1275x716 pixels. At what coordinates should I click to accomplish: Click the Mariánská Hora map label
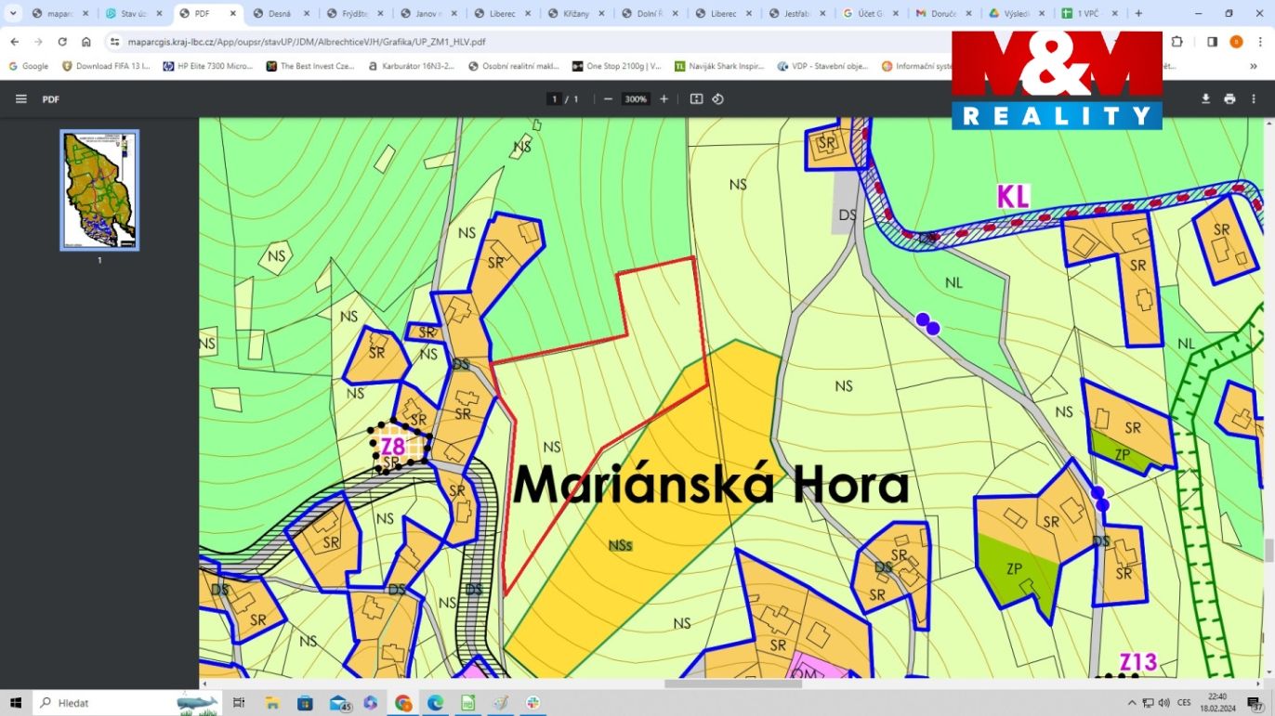711,486
